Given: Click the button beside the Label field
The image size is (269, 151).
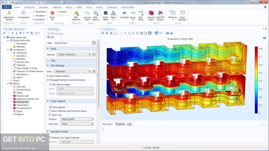Looking at the screenshot, I should [x=94, y=43].
